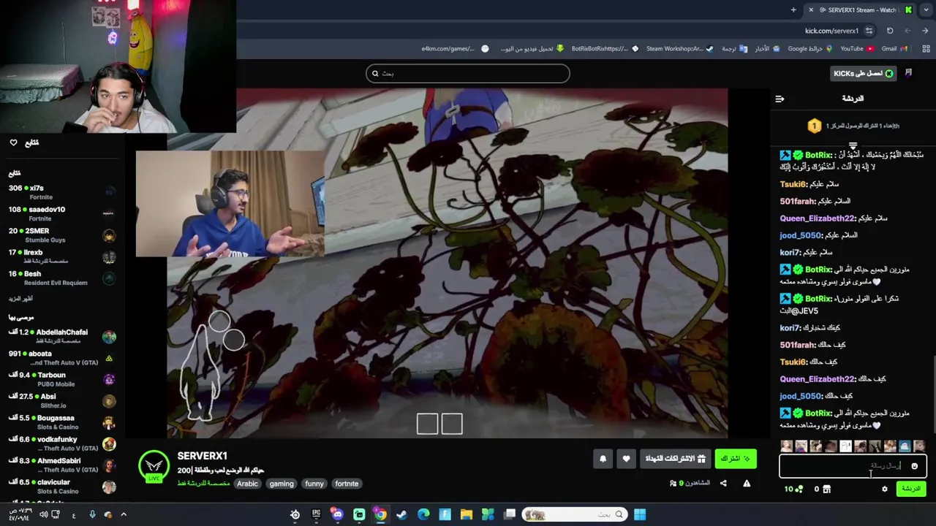This screenshot has width=936, height=526.
Task: Click the Kick search field
Action: click(468, 73)
